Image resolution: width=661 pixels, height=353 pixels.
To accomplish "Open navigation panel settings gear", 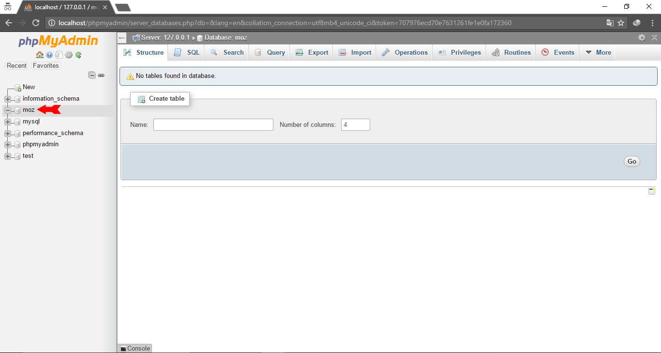I will (x=68, y=55).
